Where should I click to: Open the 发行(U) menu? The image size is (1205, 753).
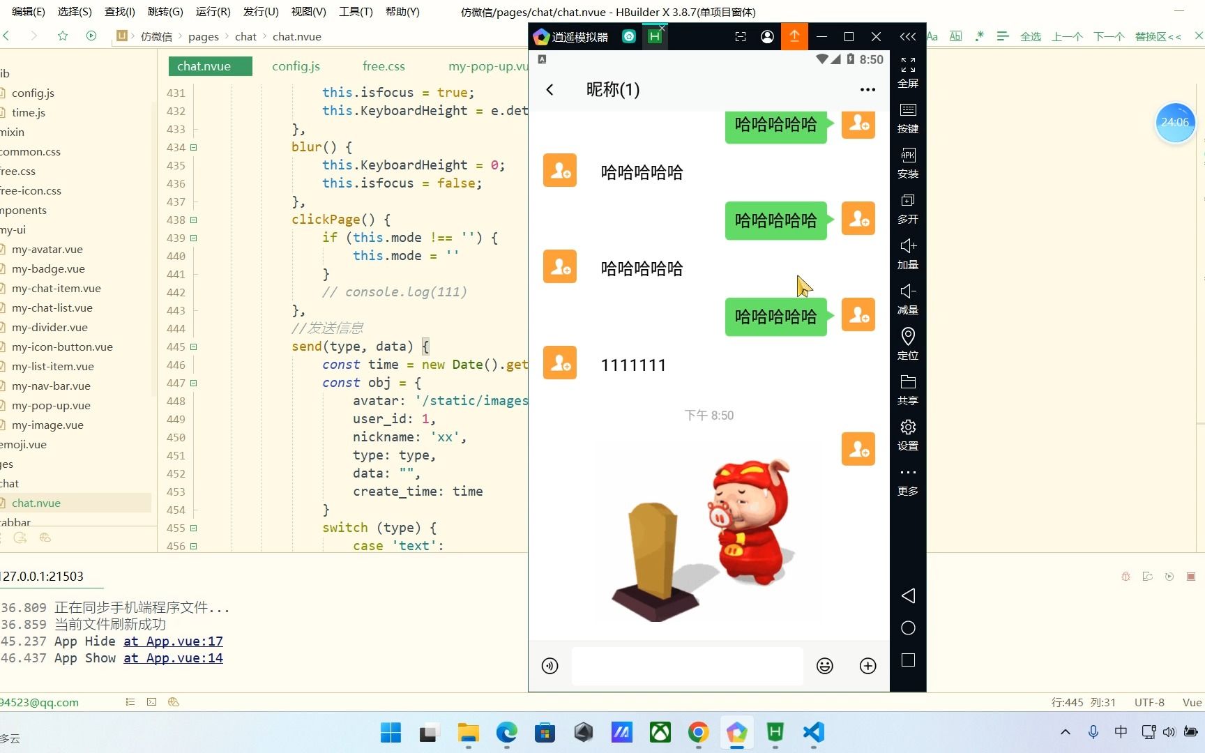[x=261, y=12]
